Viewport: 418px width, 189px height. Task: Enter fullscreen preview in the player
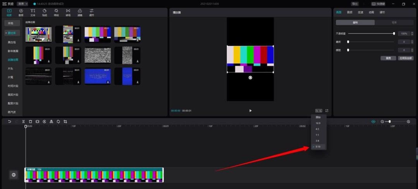(327, 110)
